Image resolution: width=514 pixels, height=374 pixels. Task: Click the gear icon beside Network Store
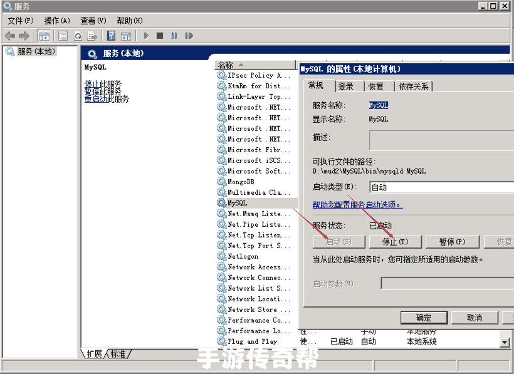click(x=222, y=309)
